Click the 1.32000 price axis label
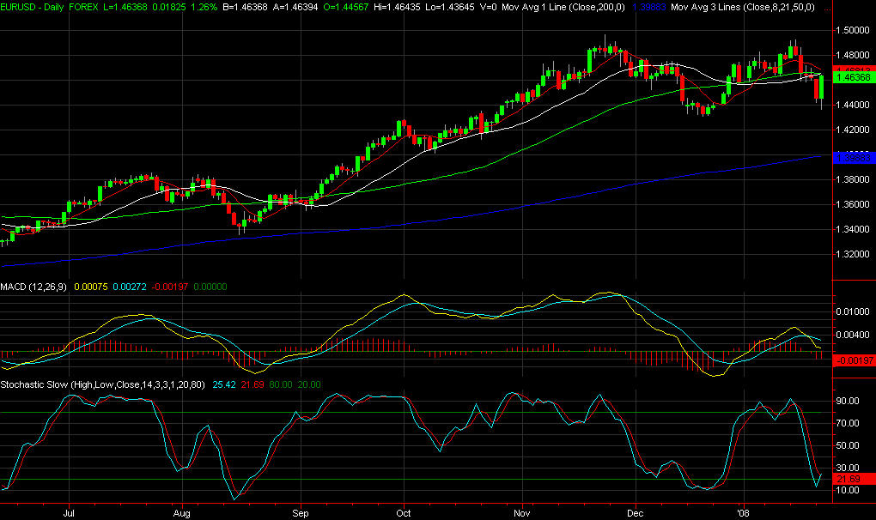Image resolution: width=876 pixels, height=520 pixels. [853, 254]
